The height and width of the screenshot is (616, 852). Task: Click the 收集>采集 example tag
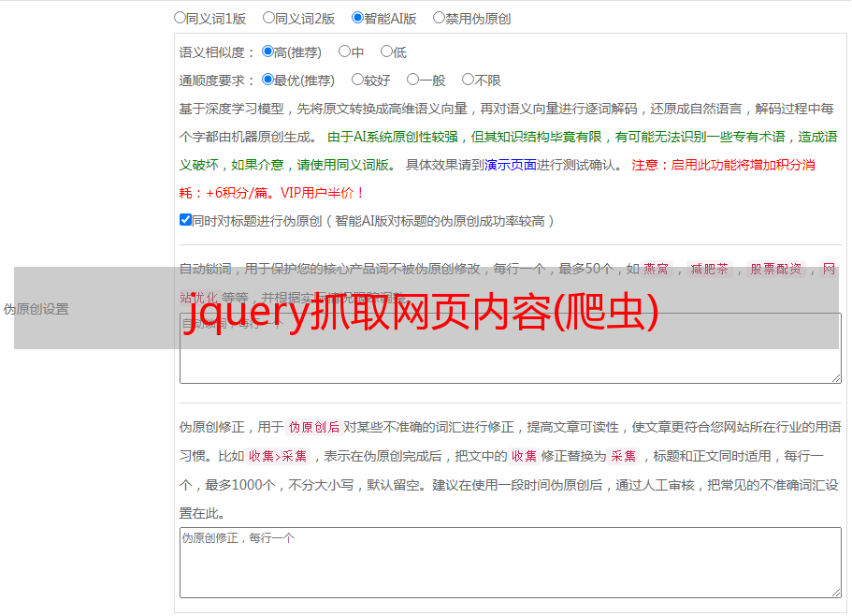coord(278,456)
